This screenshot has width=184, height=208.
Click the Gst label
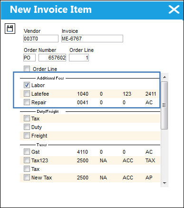36,152
